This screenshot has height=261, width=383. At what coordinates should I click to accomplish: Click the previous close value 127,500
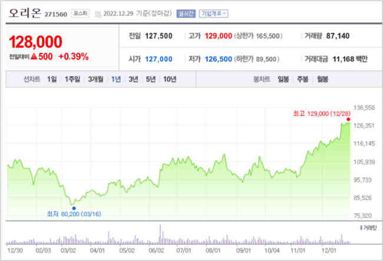click(159, 36)
